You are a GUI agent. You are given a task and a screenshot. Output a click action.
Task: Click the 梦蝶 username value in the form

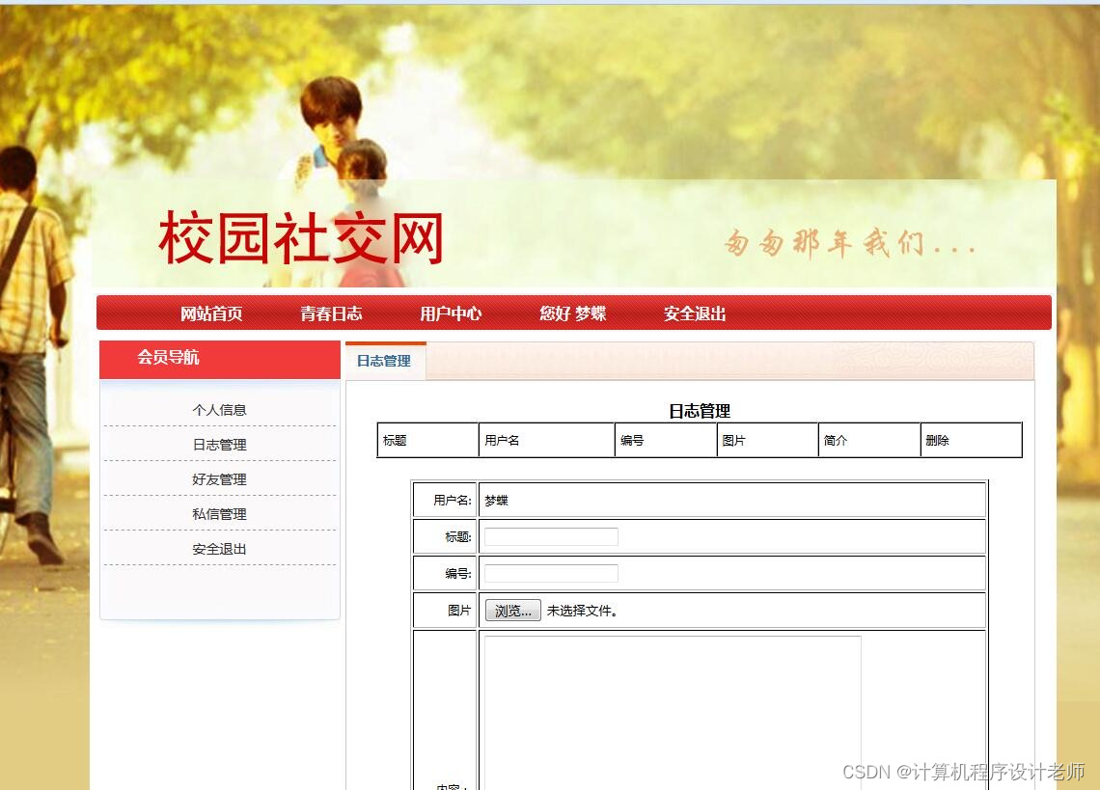(496, 501)
